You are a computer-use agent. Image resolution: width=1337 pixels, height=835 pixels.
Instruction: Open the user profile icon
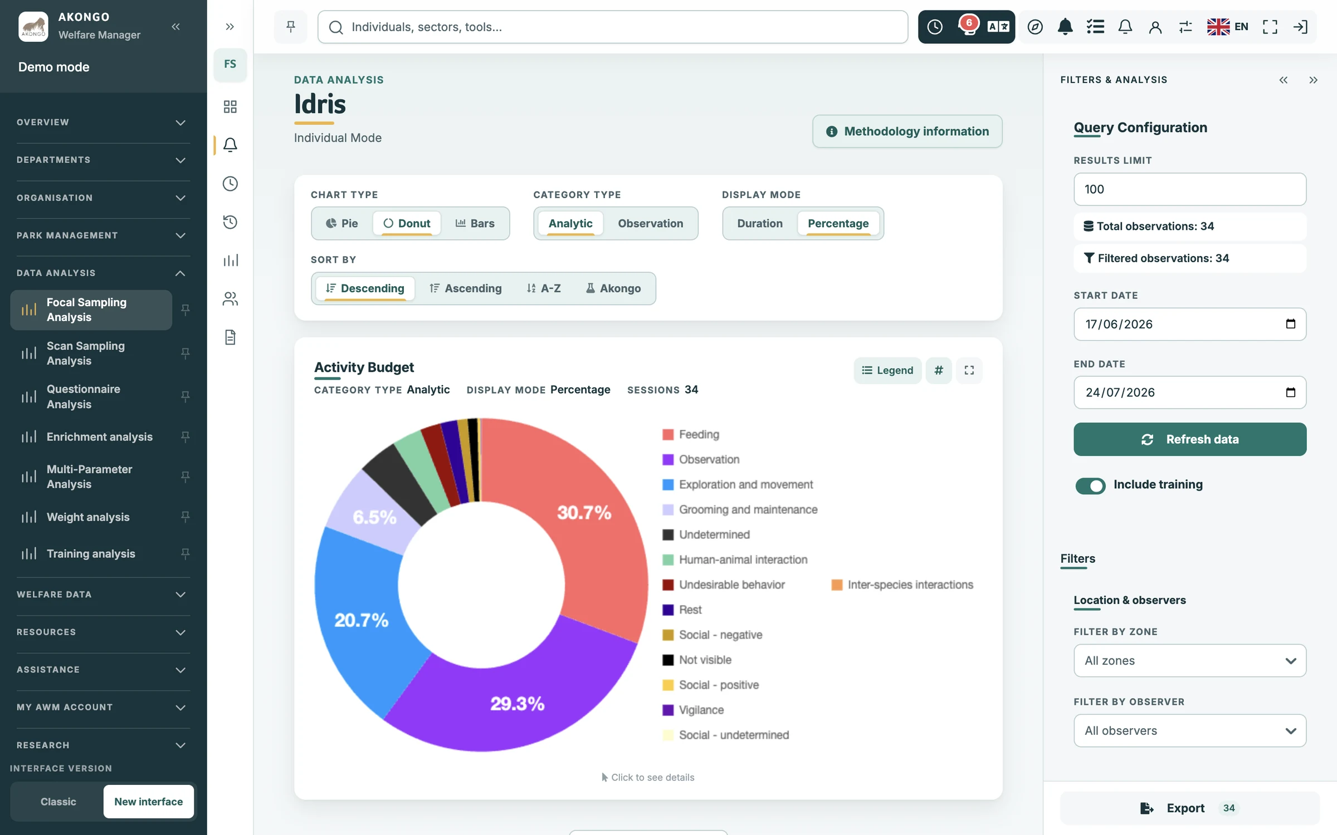pos(1155,27)
